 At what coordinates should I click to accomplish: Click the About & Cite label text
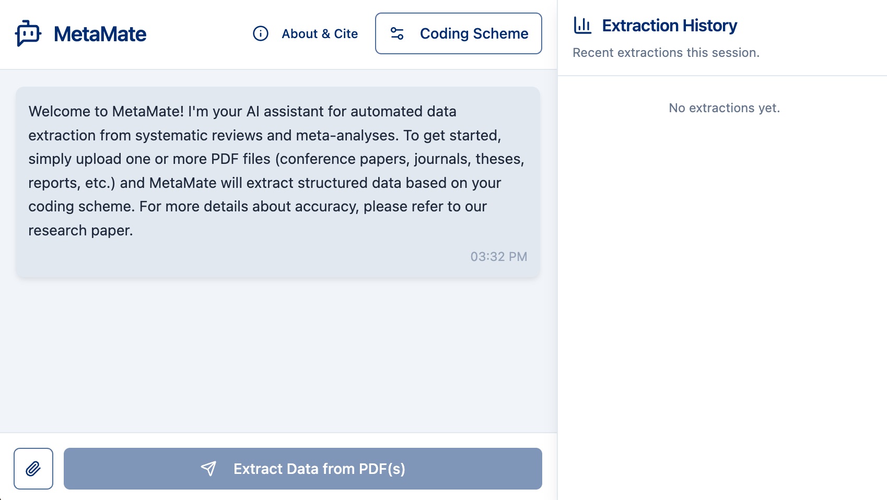[320, 34]
